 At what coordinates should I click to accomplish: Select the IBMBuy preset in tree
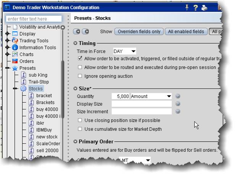[44, 130]
